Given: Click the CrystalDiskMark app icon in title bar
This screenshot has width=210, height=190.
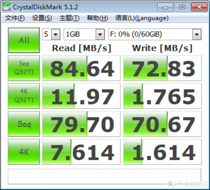Looking at the screenshot, I should pos(7,7).
